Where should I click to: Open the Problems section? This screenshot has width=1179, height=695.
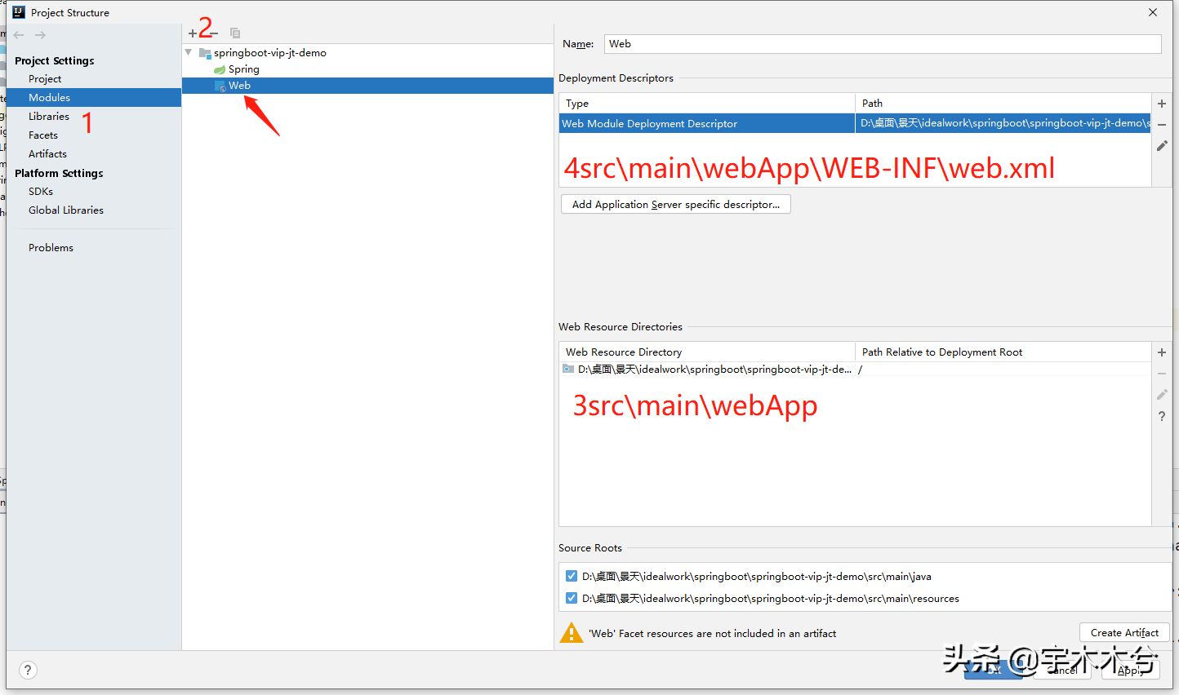click(x=51, y=248)
